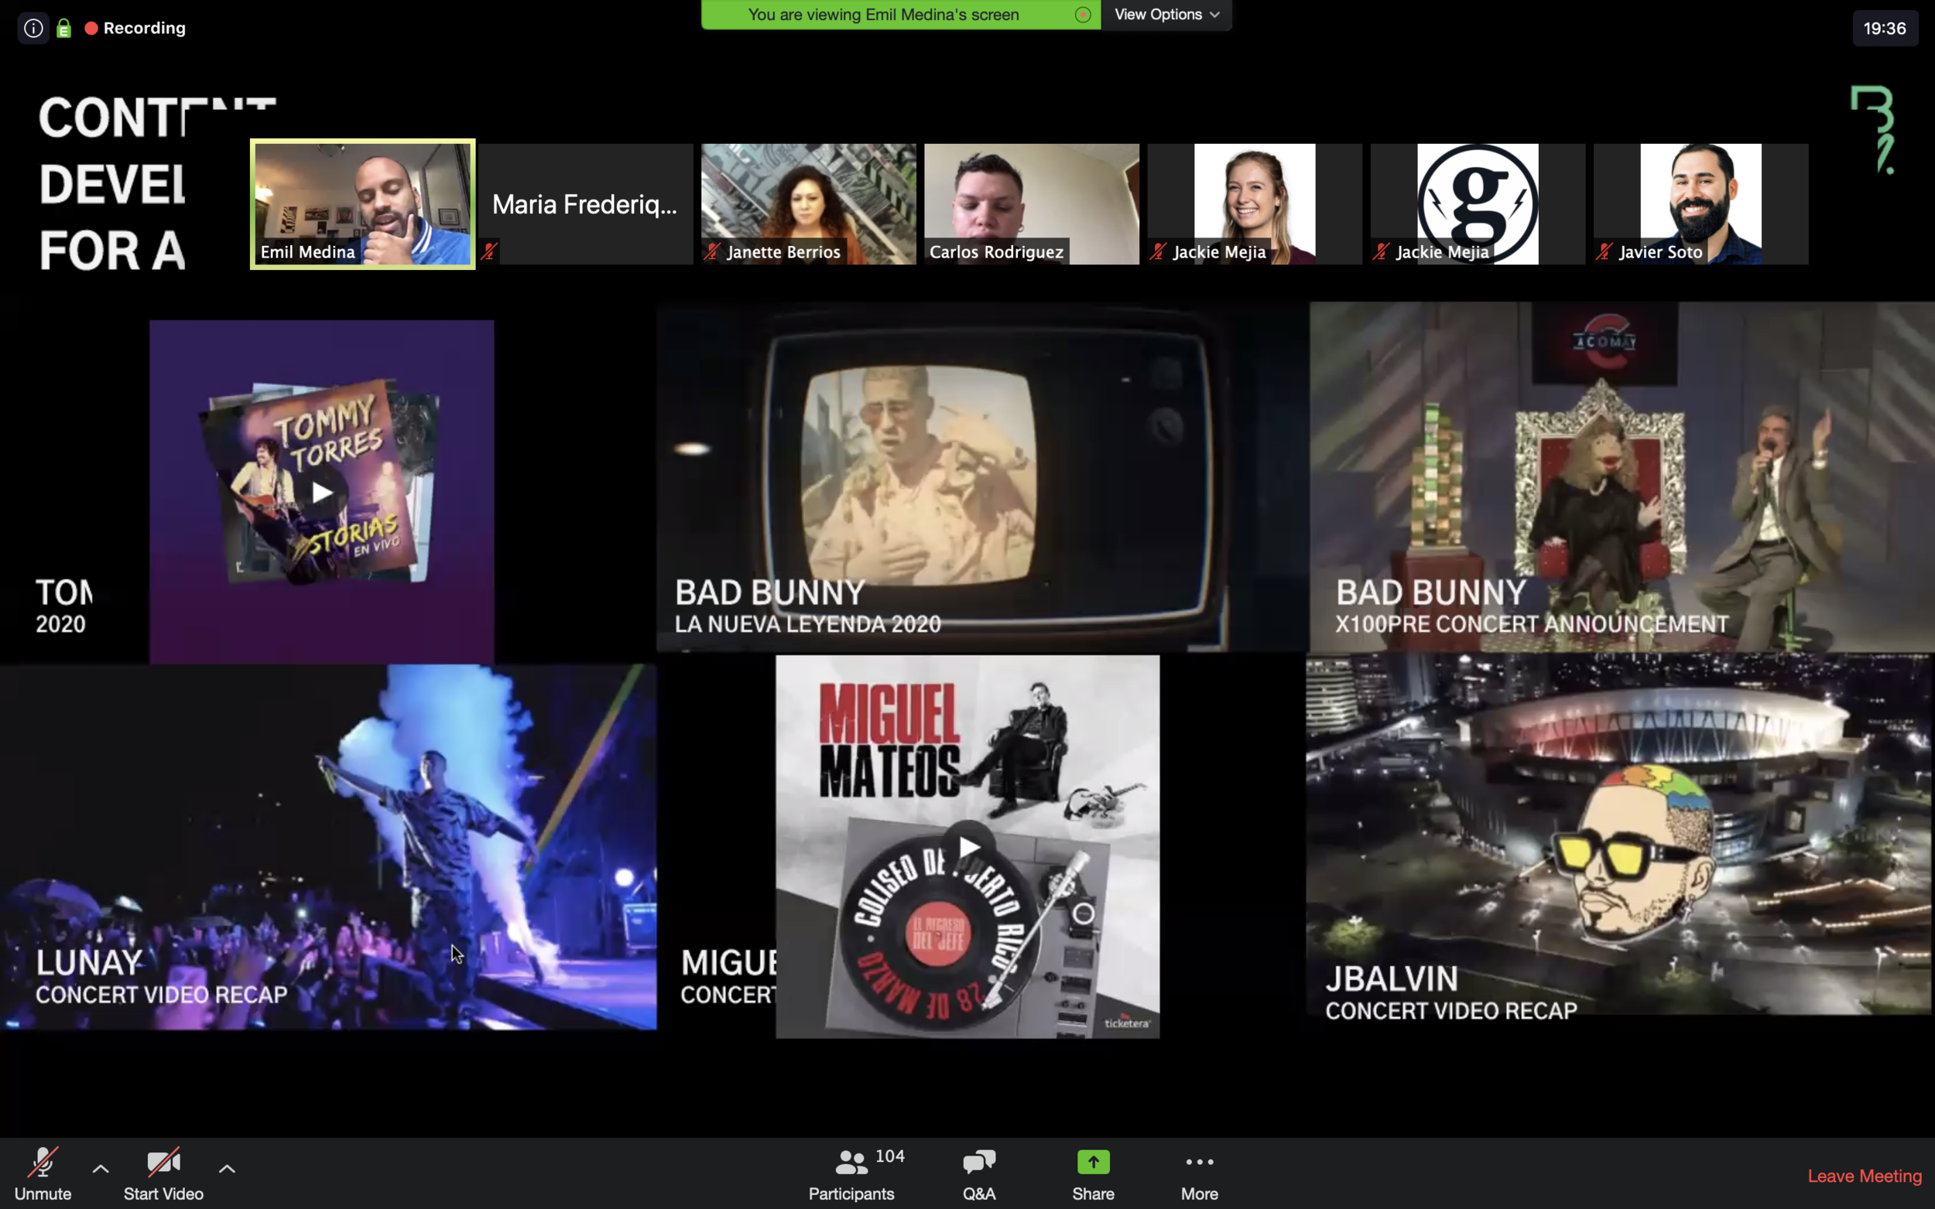
Task: Click Janette Berrios's video tile
Action: [x=808, y=203]
